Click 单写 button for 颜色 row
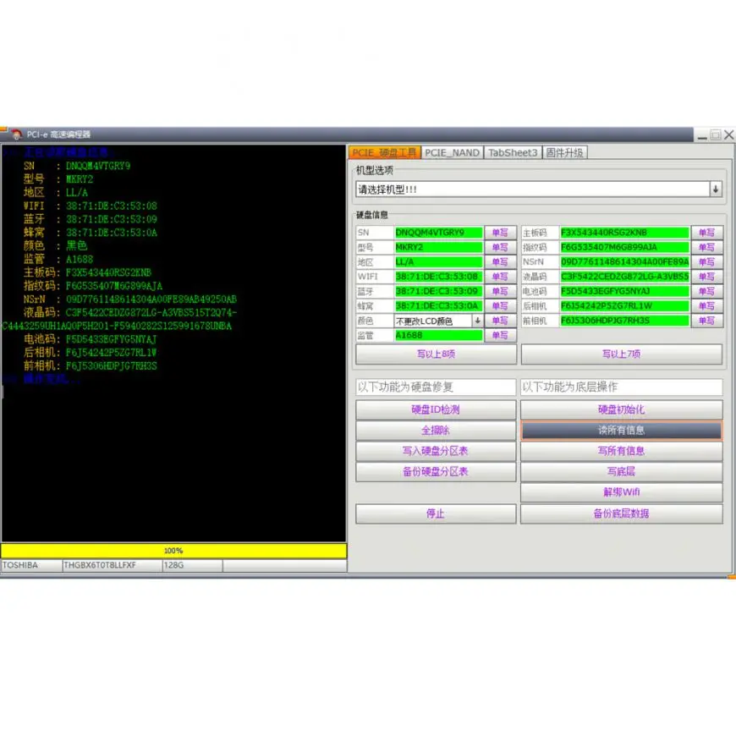Screen dimensions: 736x736 coord(500,321)
